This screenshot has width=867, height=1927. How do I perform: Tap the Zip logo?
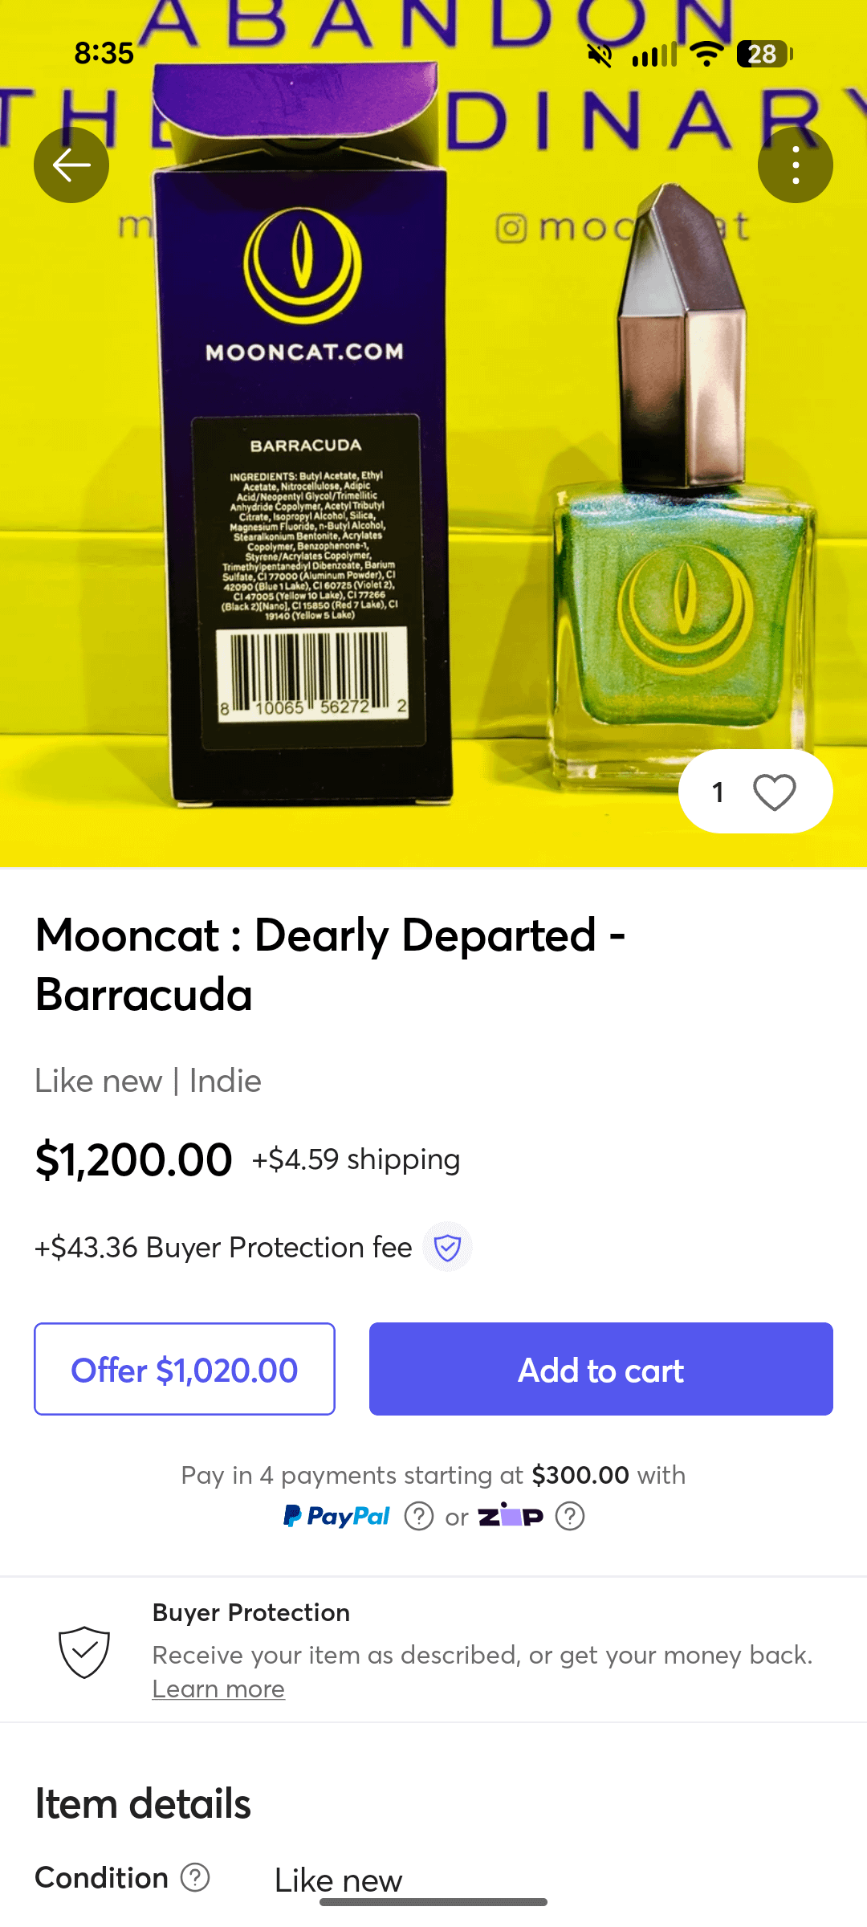point(511,1516)
